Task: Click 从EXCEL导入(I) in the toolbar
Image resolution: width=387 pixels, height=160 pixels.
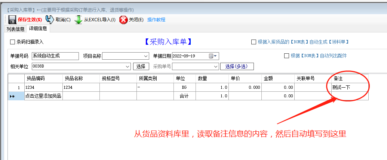Action: click(100, 20)
